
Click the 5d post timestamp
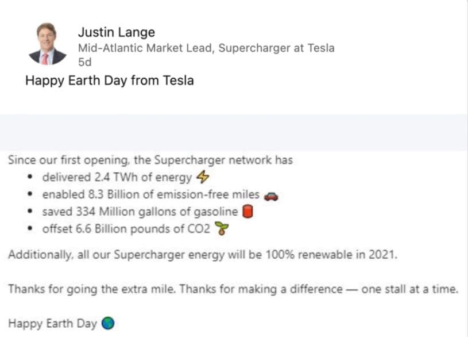pos(84,63)
